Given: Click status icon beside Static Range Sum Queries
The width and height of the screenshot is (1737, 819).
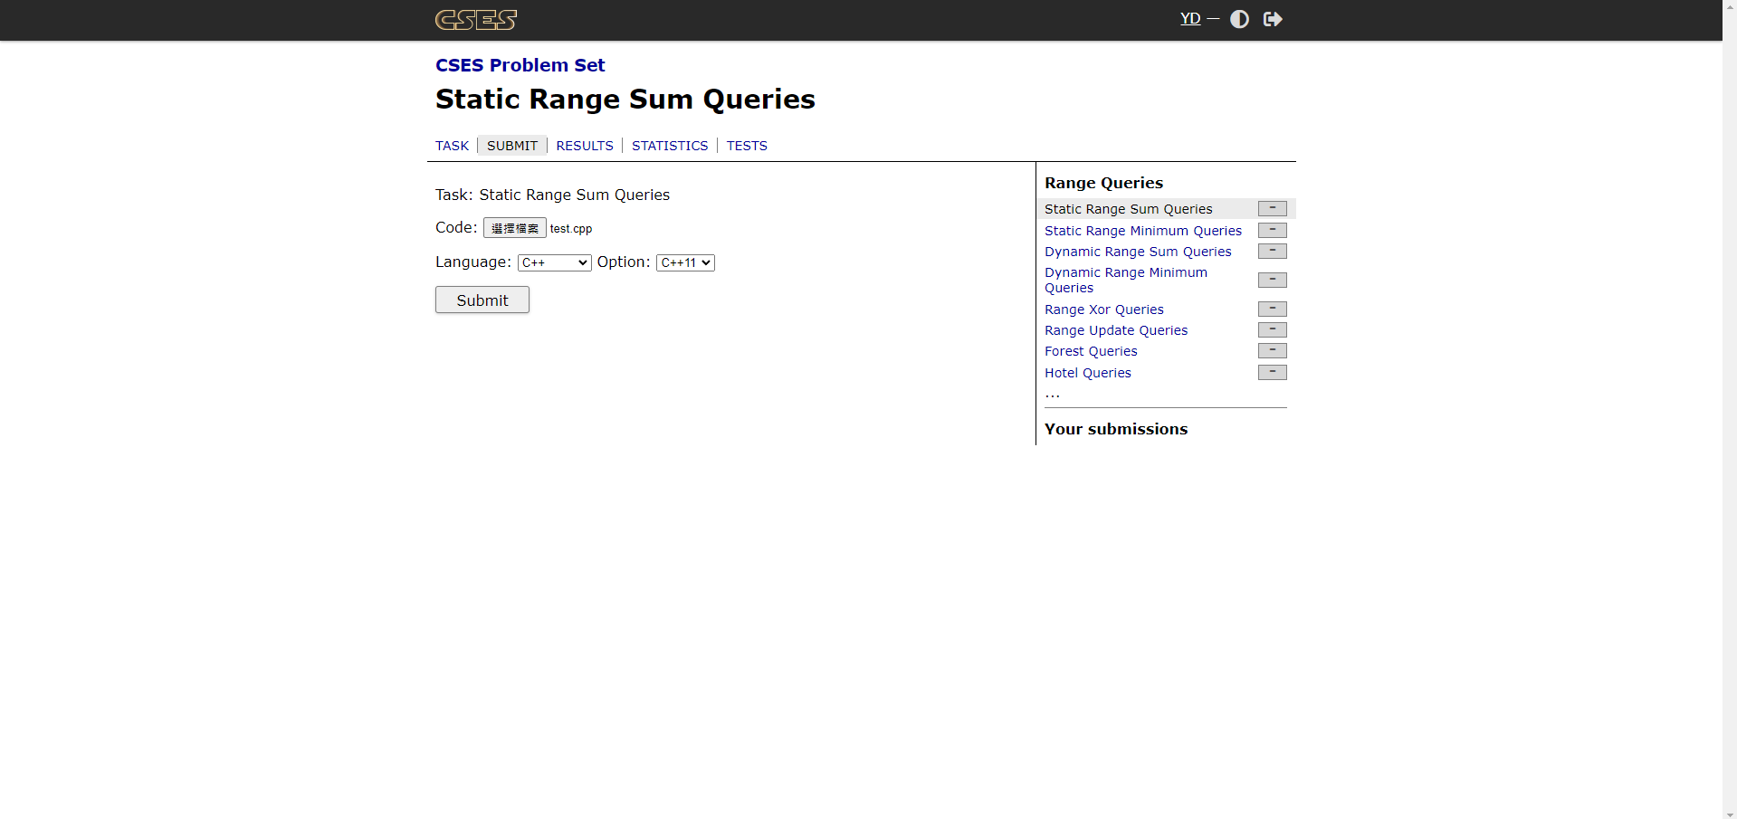Looking at the screenshot, I should tap(1272, 209).
